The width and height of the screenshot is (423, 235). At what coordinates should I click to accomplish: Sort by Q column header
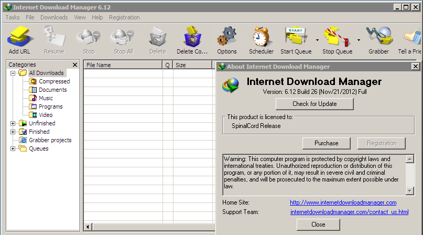[x=168, y=65]
